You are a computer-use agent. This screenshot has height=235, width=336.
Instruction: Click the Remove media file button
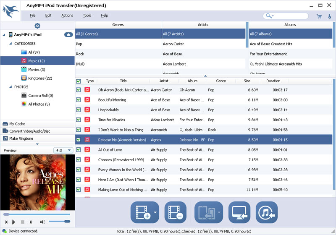175,212
